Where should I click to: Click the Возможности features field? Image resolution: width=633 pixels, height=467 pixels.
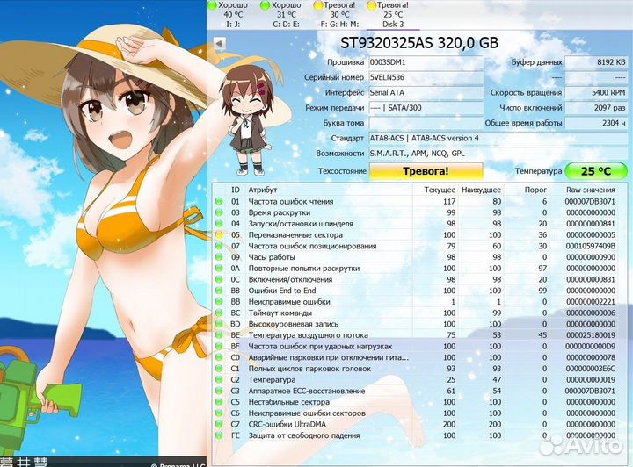[x=498, y=154]
